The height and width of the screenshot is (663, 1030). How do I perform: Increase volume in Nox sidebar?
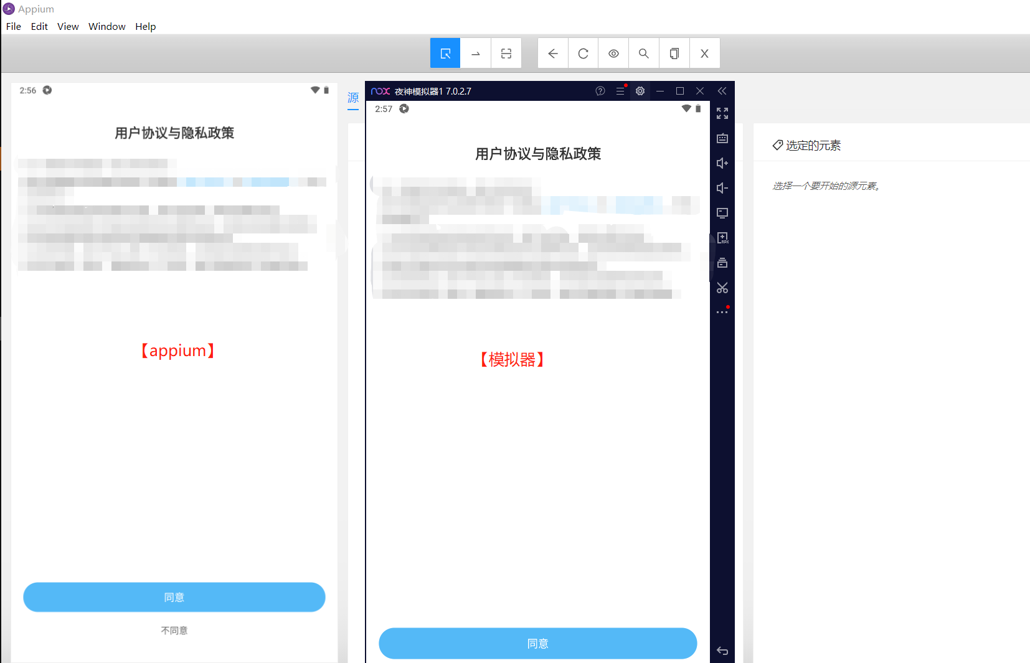(x=722, y=163)
